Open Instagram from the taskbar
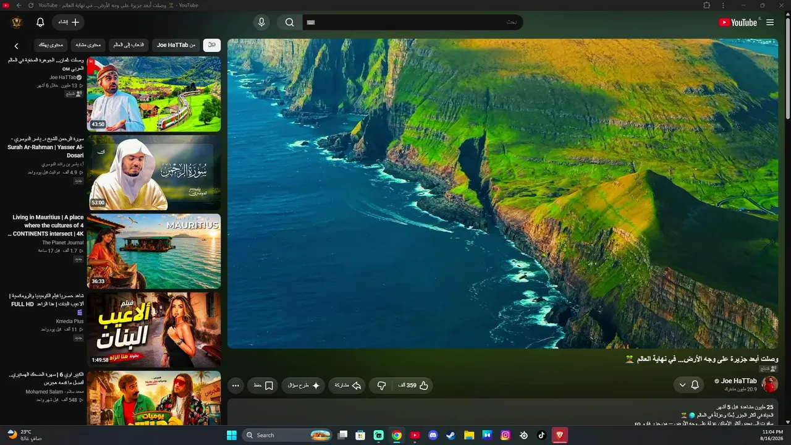The image size is (791, 445). pos(505,435)
